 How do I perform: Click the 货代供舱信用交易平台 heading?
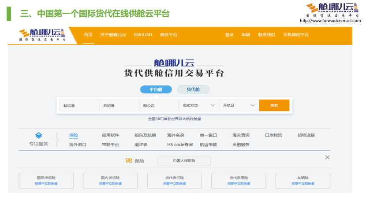(x=174, y=73)
